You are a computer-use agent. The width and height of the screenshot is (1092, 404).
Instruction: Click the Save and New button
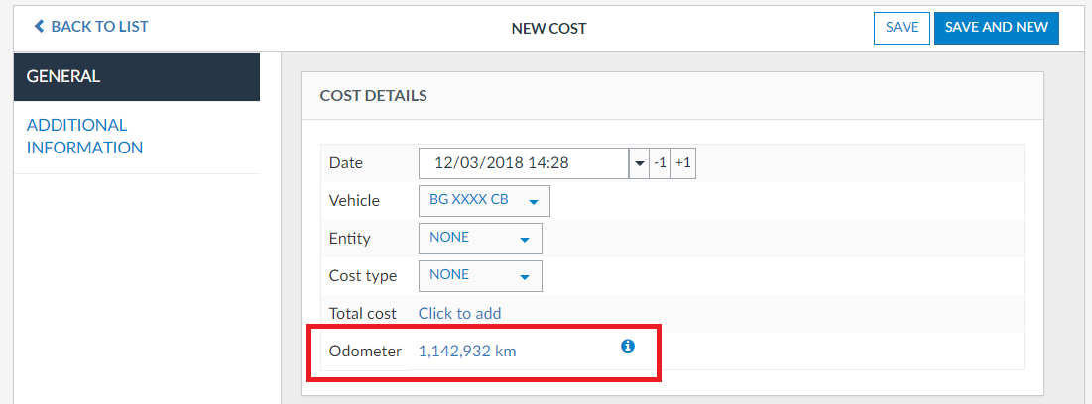tap(996, 28)
